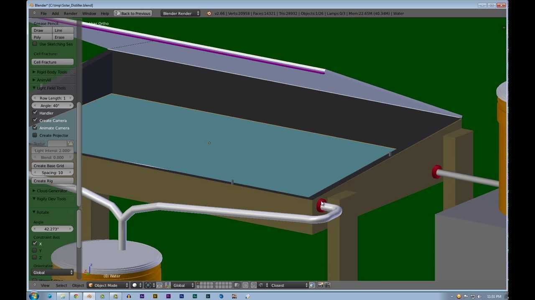535x300 pixels.
Task: Click the Grease Pencil Poly button
Action: coord(42,37)
